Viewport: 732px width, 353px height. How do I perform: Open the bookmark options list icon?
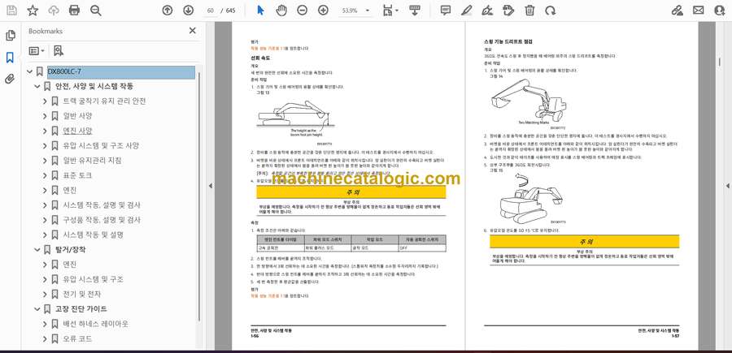37,51
